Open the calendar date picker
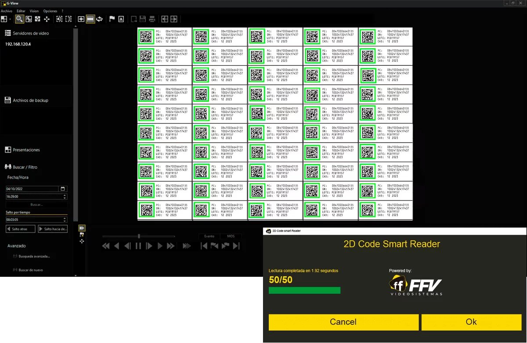Viewport: 527px width, 343px height. point(63,189)
